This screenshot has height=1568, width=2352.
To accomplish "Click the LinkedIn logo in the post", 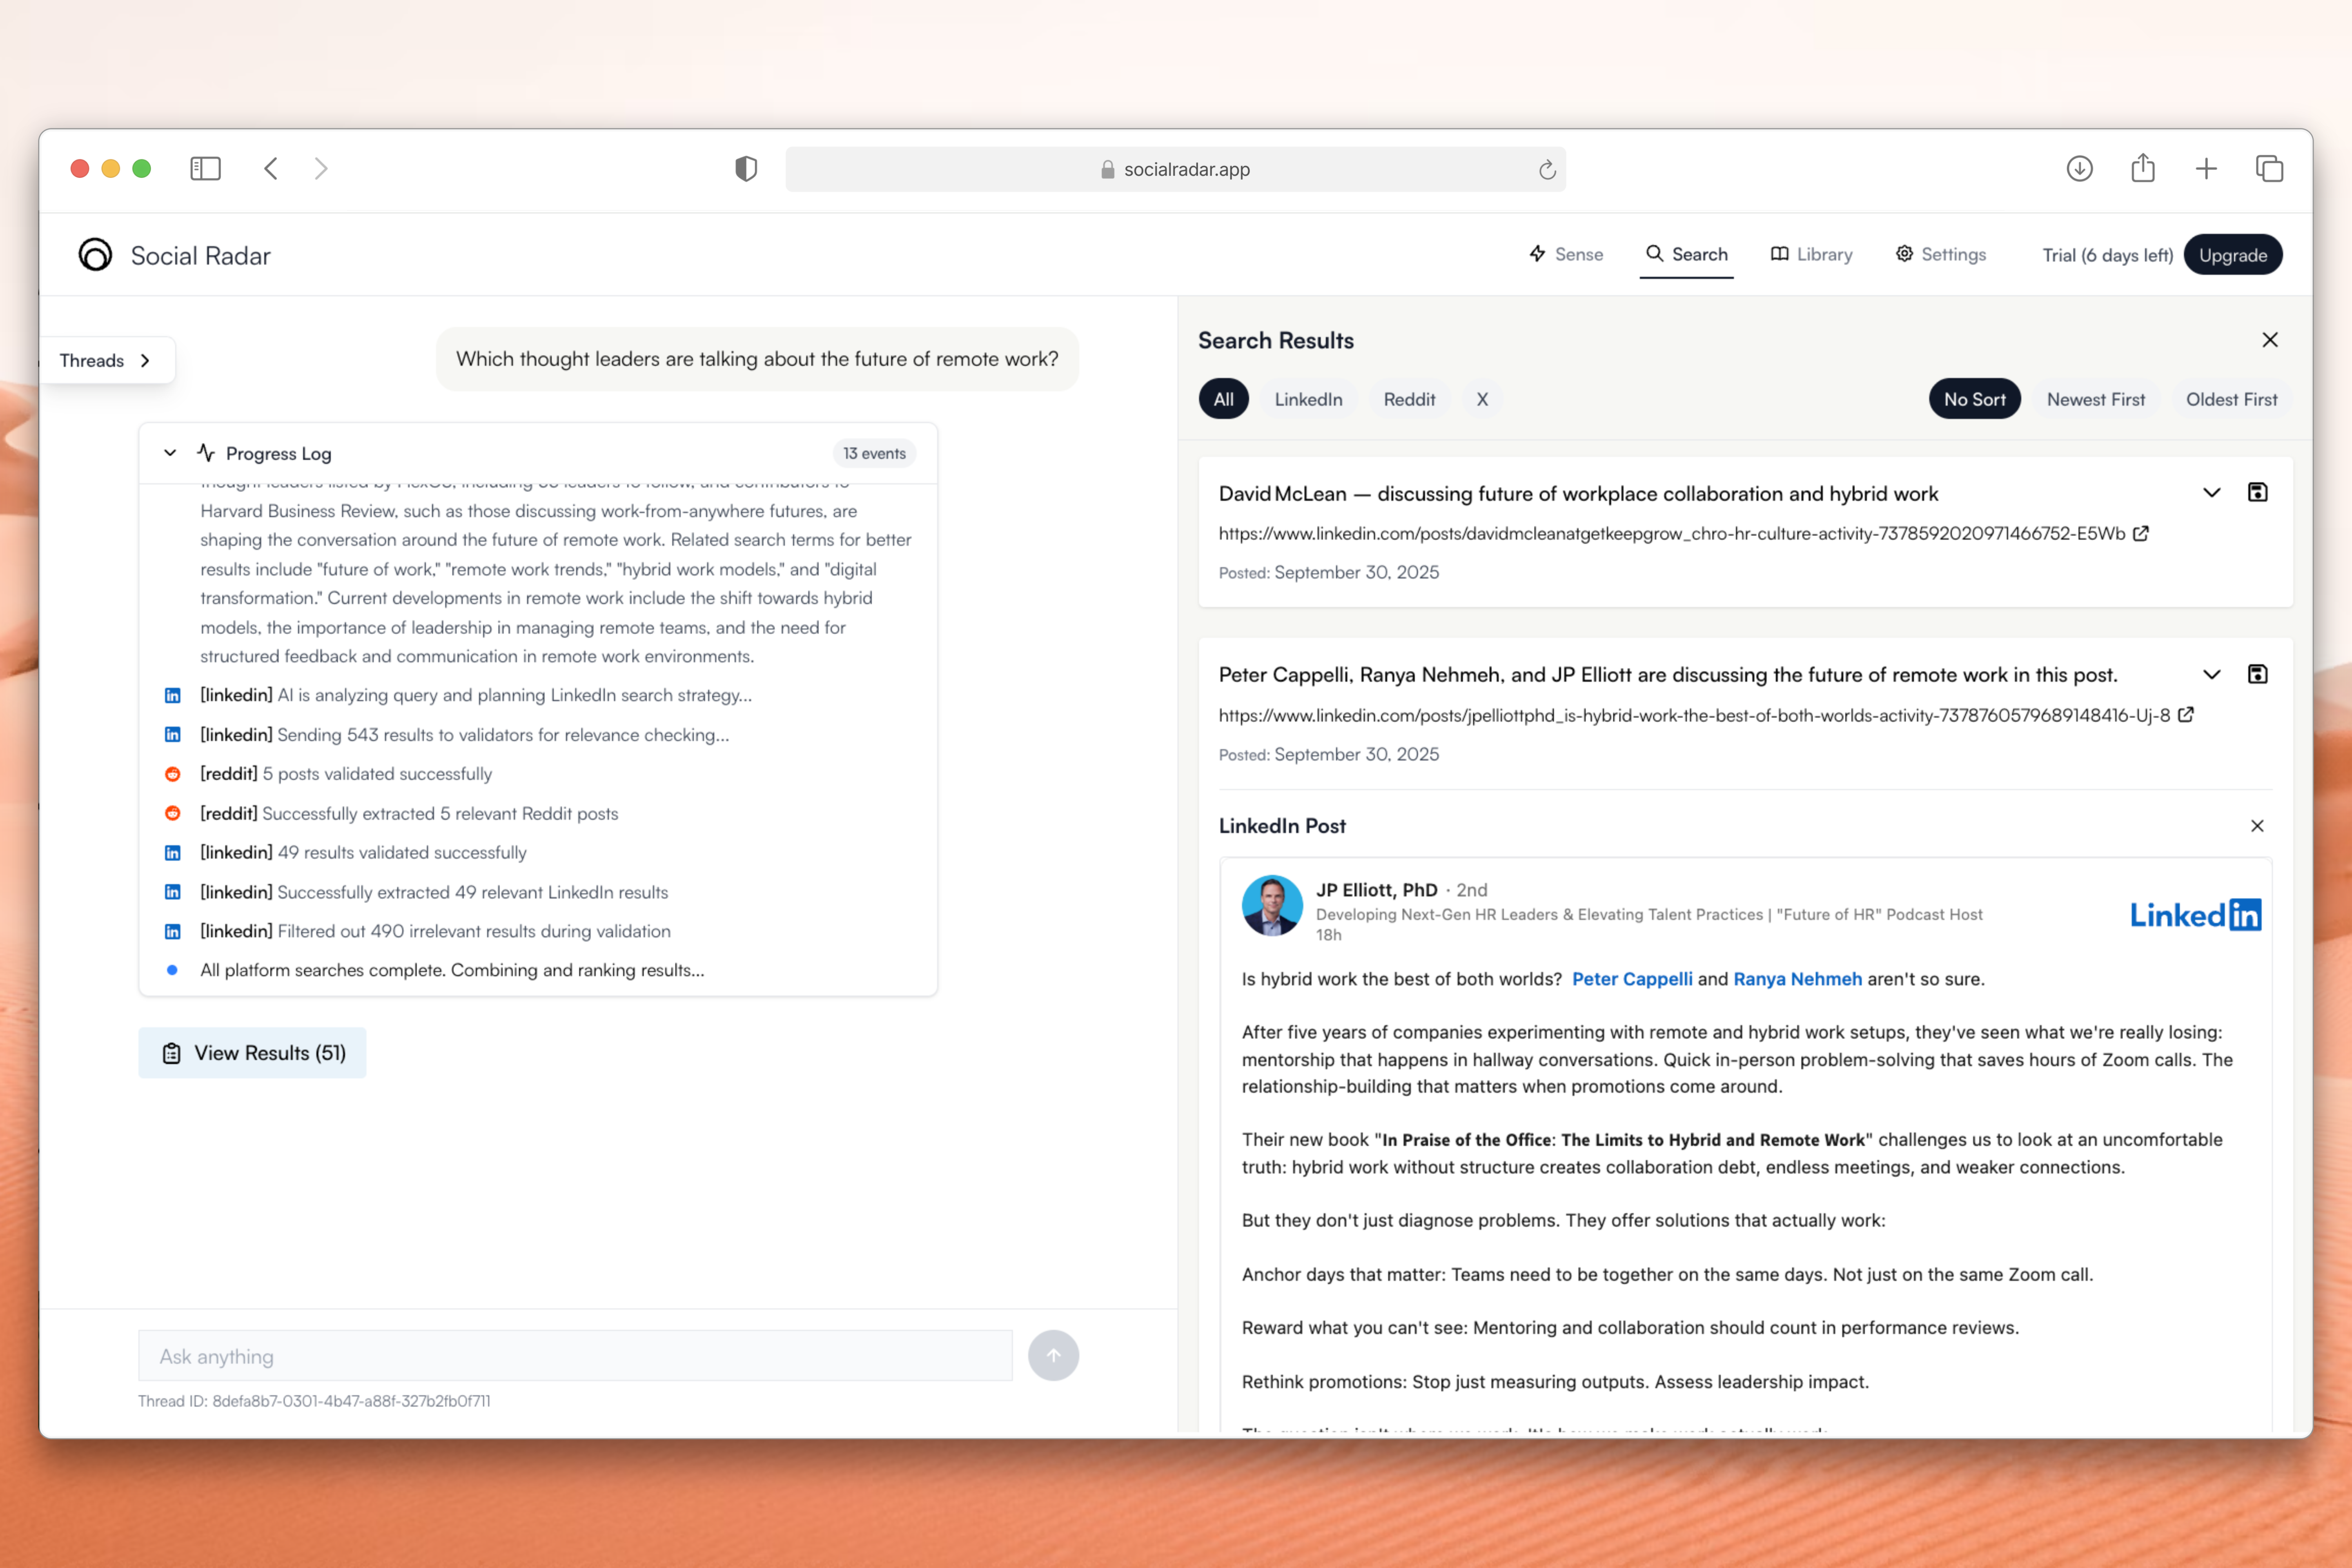I will 2195,915.
